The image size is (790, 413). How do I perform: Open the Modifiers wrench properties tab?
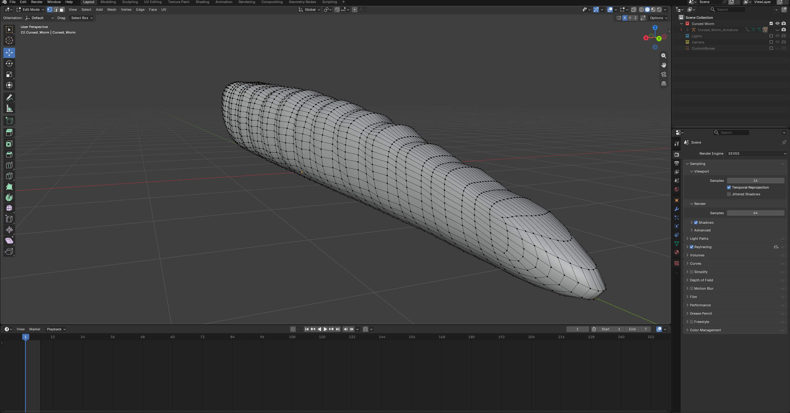pos(677,209)
